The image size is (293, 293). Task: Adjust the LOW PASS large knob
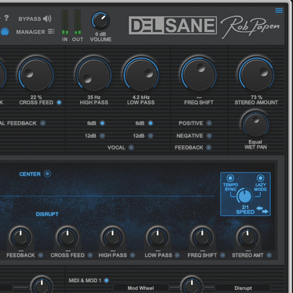tap(141, 75)
